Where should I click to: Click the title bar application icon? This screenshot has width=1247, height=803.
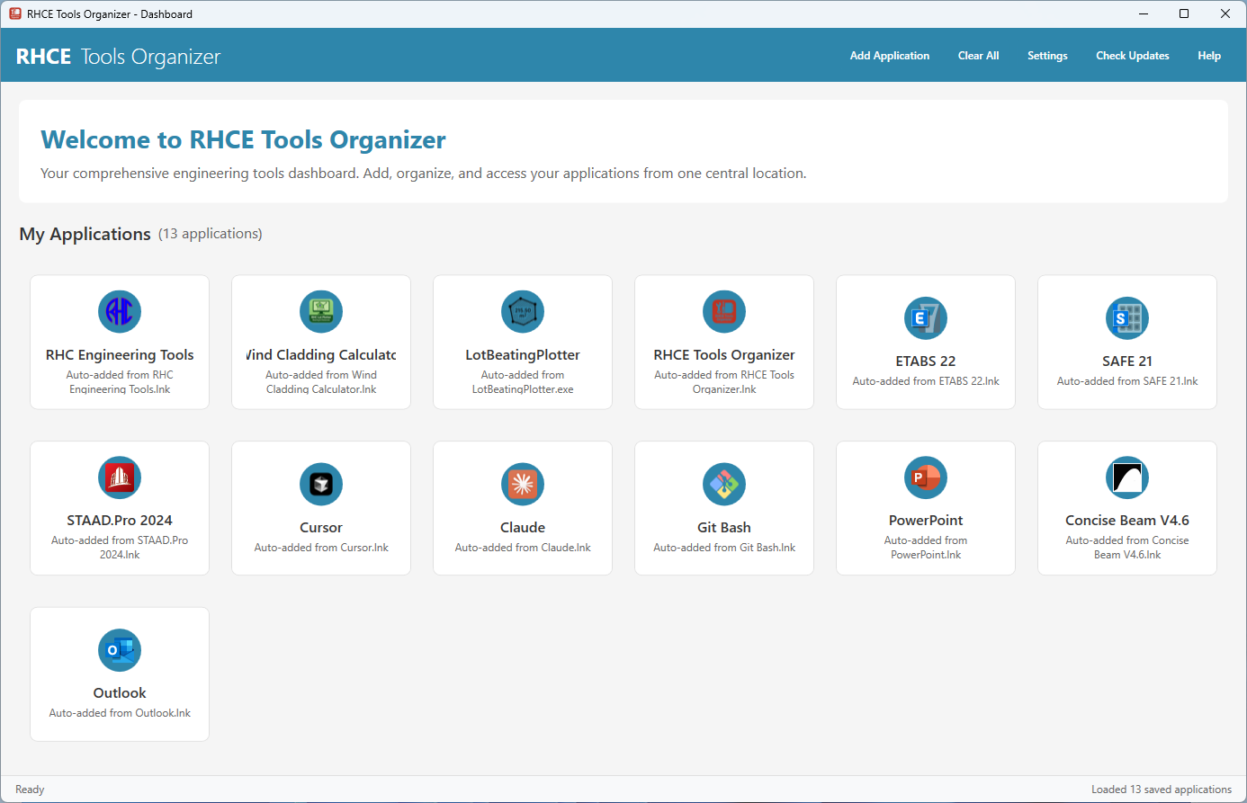click(13, 13)
